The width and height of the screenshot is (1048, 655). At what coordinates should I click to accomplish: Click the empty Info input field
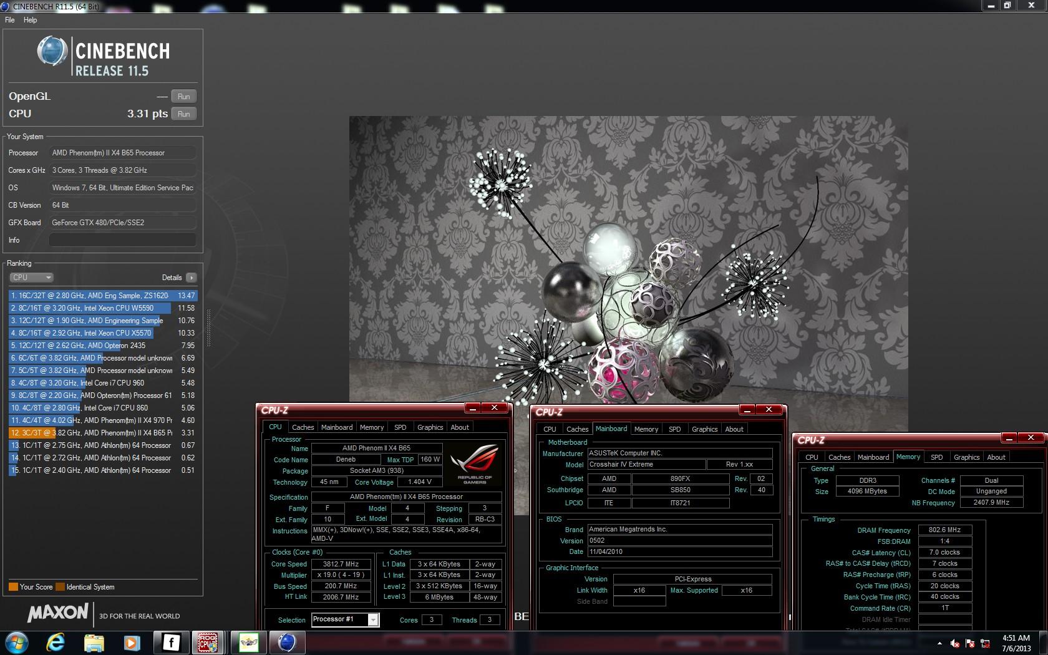[123, 240]
